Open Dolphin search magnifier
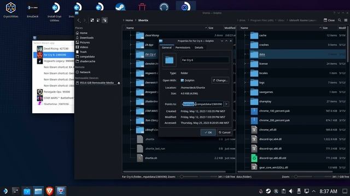The height and width of the screenshot is (196, 350). [339, 20]
